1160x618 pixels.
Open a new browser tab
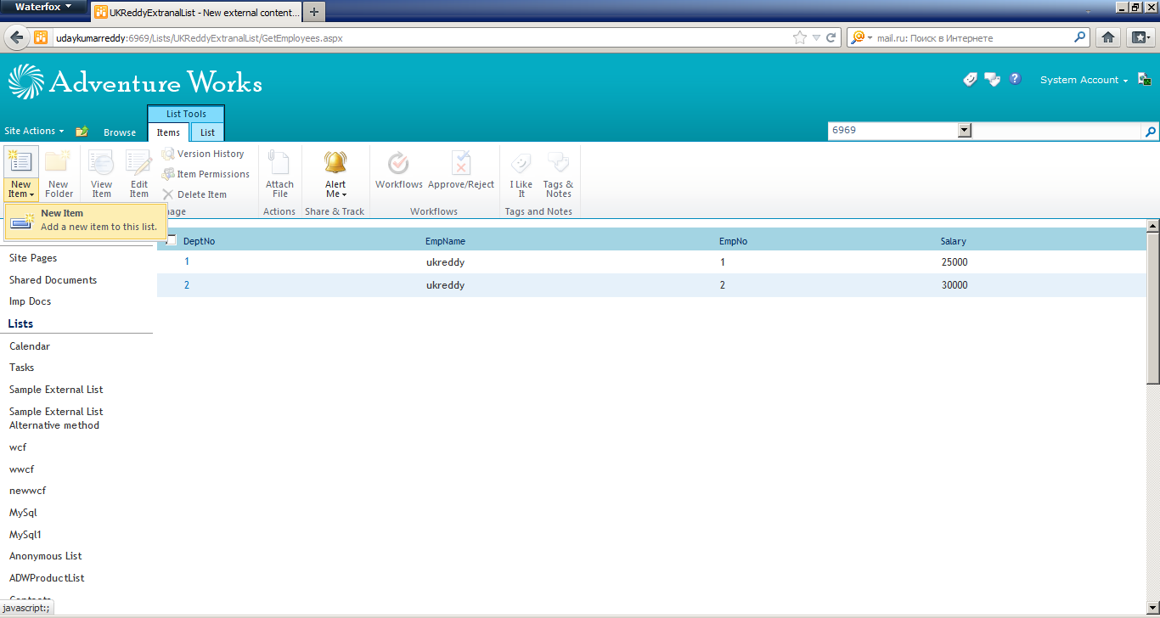point(314,12)
